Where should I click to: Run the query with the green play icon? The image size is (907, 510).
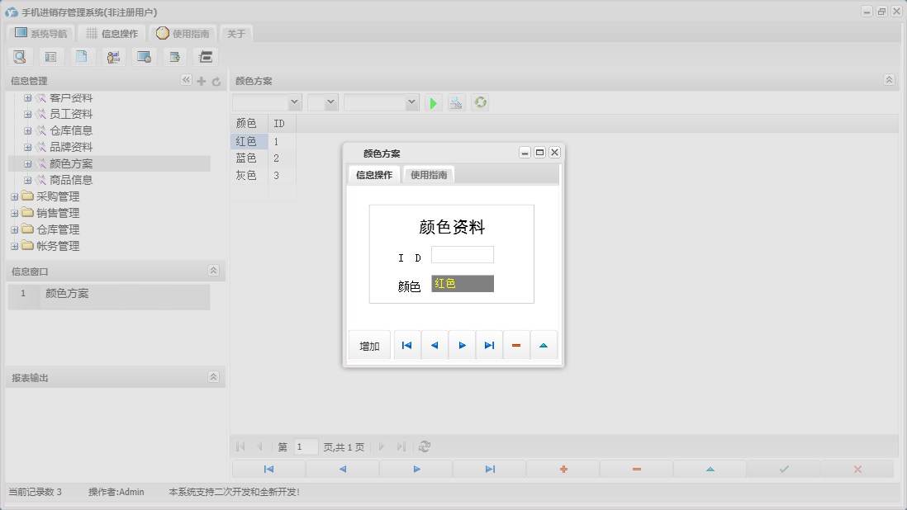pyautogui.click(x=433, y=102)
